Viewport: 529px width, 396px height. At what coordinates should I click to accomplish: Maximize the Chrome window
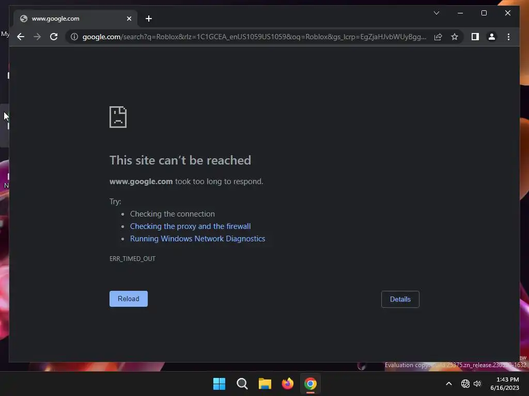coord(484,13)
